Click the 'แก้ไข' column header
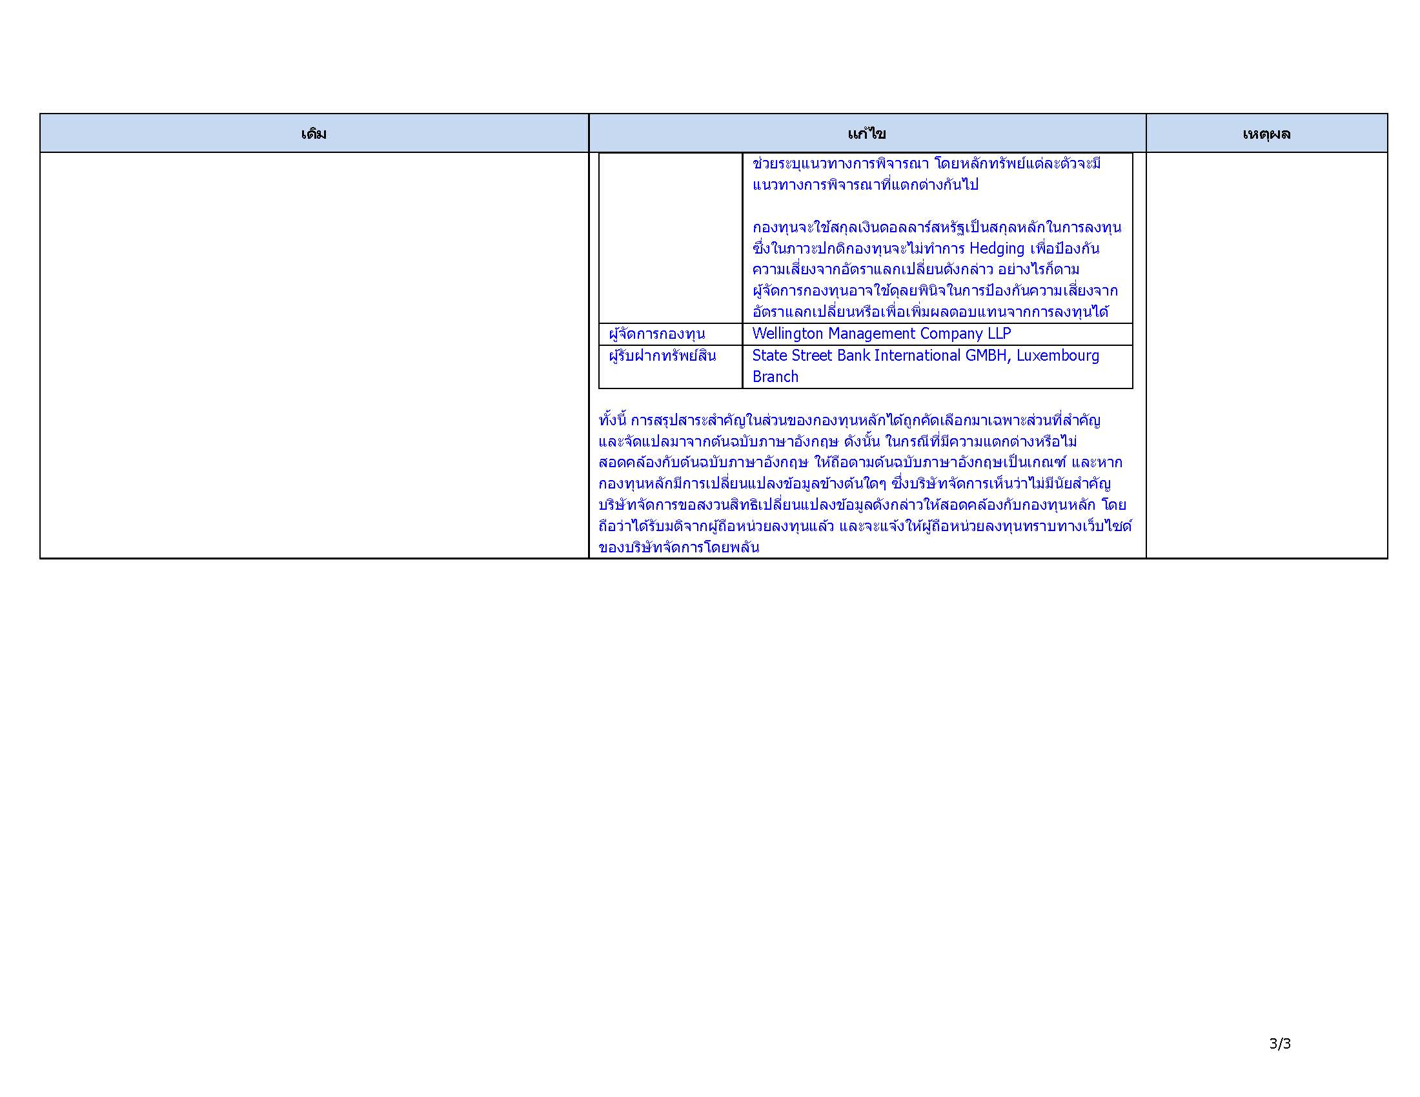The image size is (1420, 1097). [x=867, y=134]
